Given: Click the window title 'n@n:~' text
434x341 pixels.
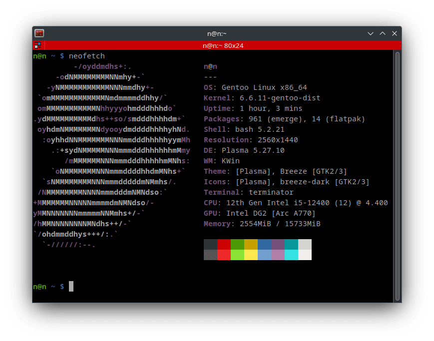Looking at the screenshot, I should point(217,34).
